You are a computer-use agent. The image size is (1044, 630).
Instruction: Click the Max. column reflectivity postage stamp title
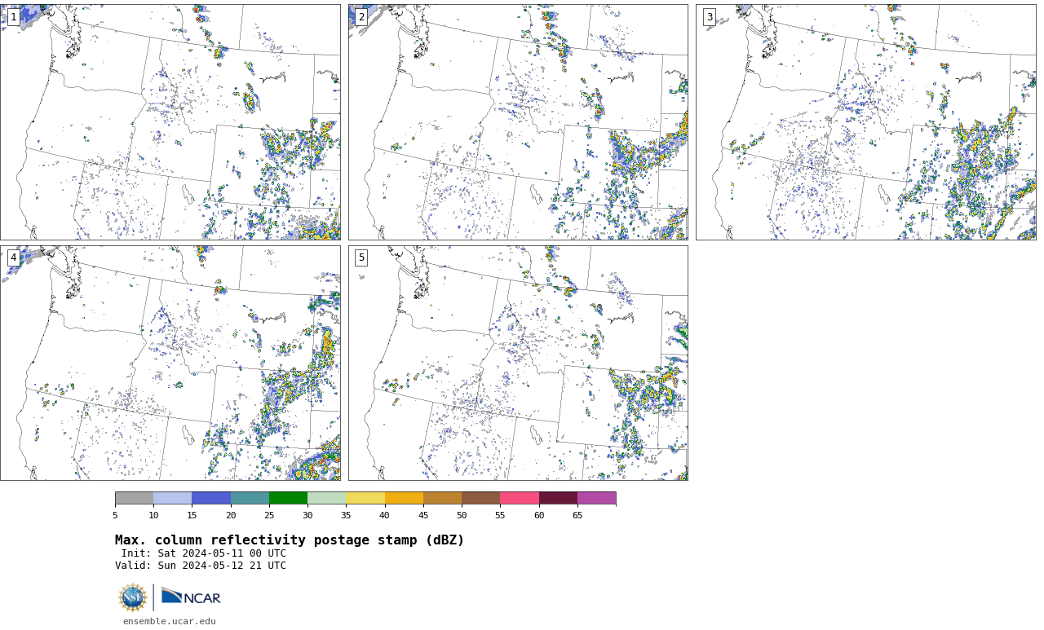click(x=290, y=540)
